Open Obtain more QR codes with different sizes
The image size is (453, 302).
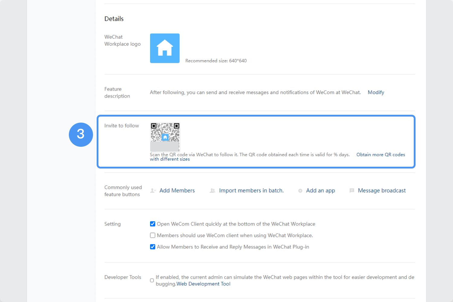point(381,154)
